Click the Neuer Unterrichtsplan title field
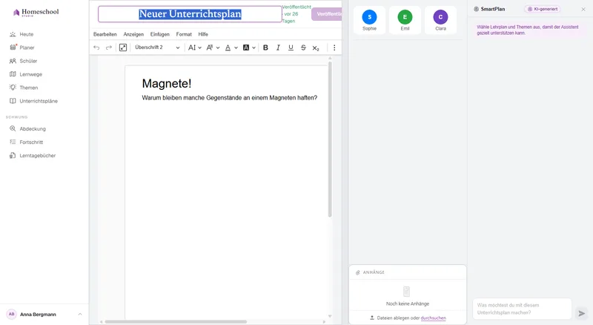Screen dimensions: 593x325 (x=190, y=14)
